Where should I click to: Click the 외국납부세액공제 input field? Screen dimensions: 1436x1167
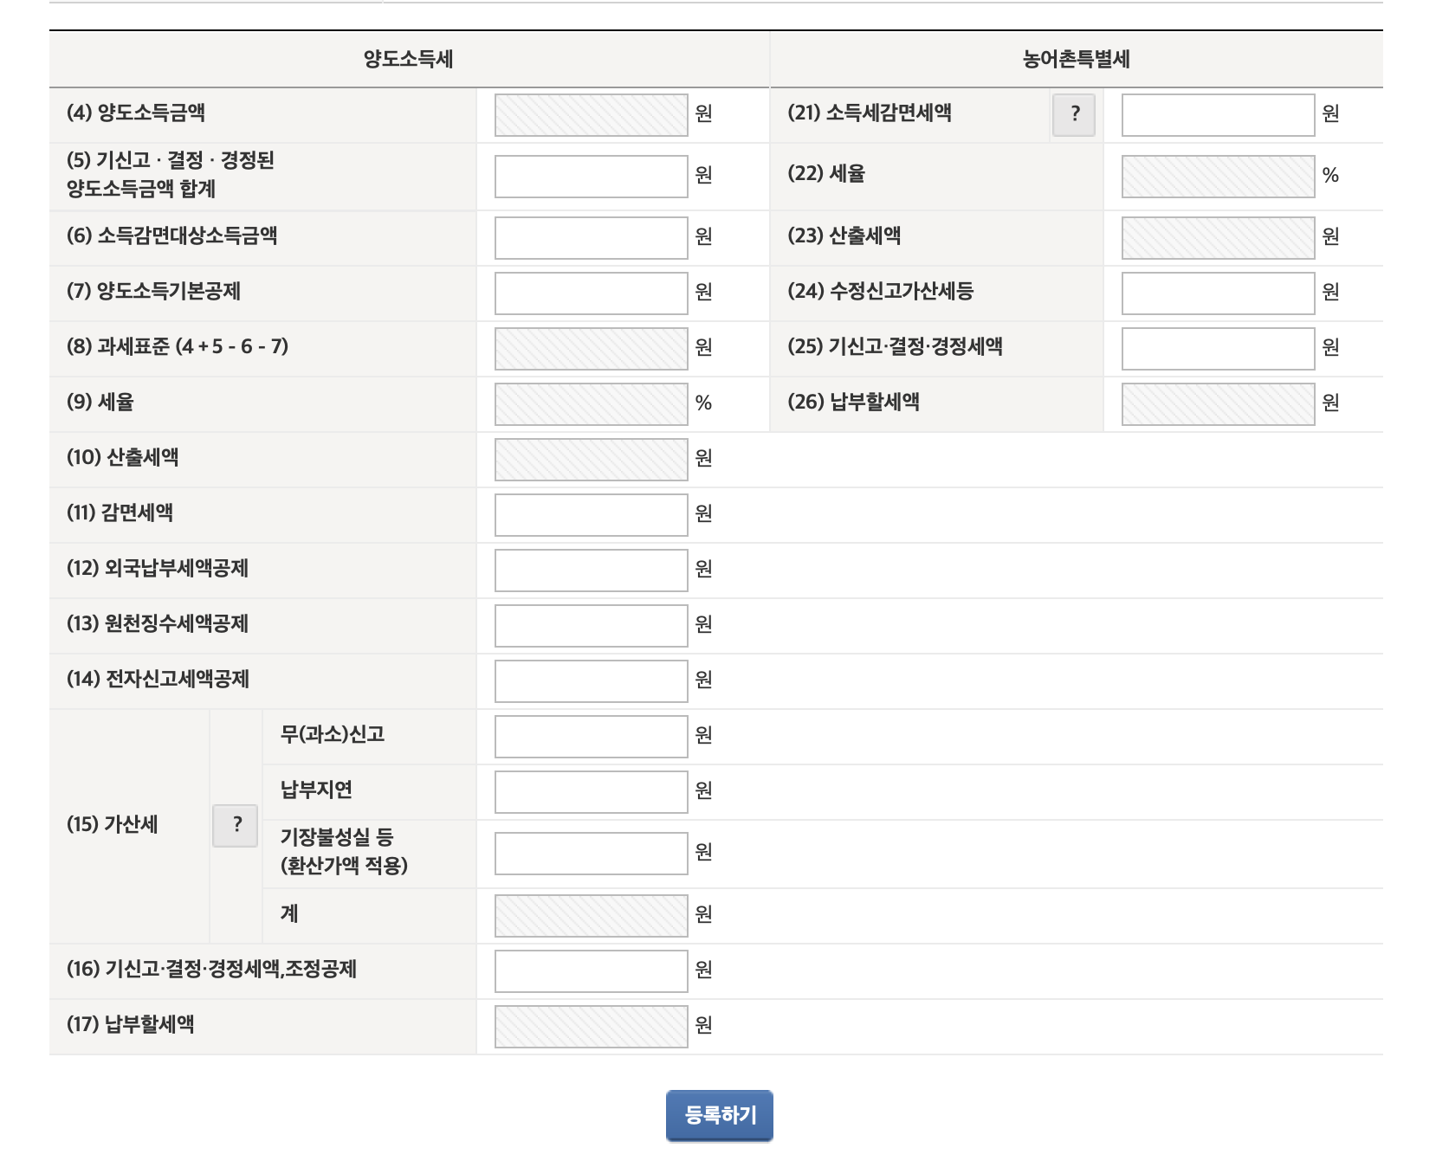pos(589,570)
